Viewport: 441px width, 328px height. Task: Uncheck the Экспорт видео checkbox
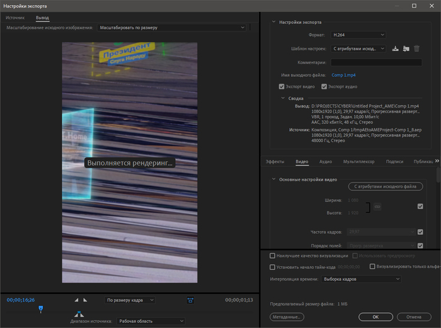tap(282, 86)
